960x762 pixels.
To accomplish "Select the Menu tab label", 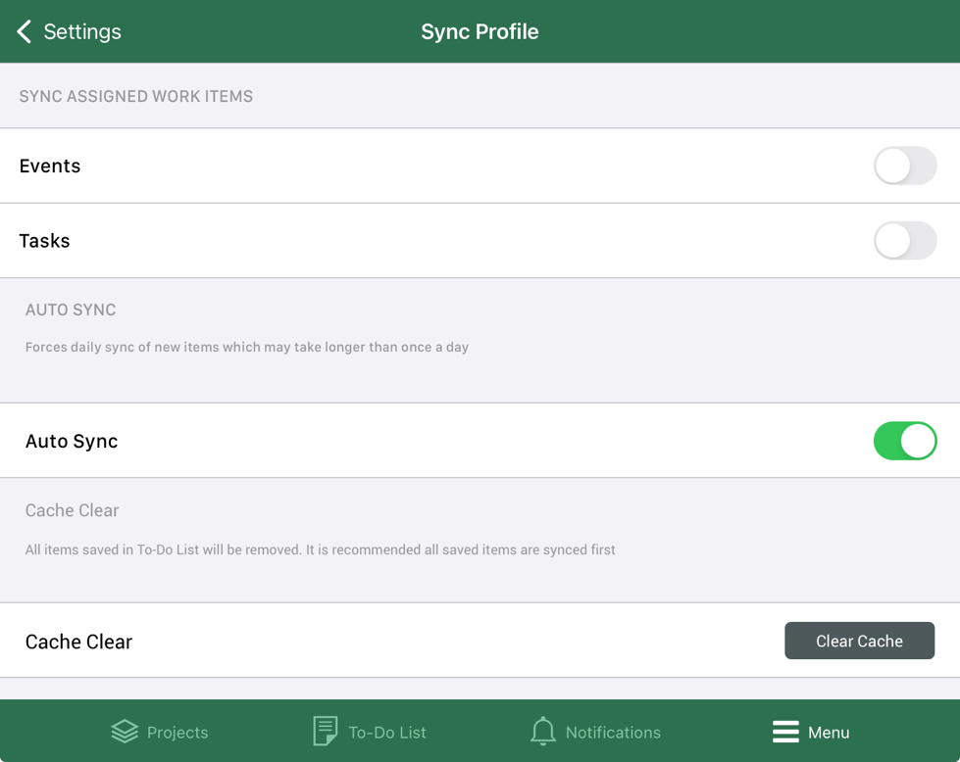I will 829,733.
